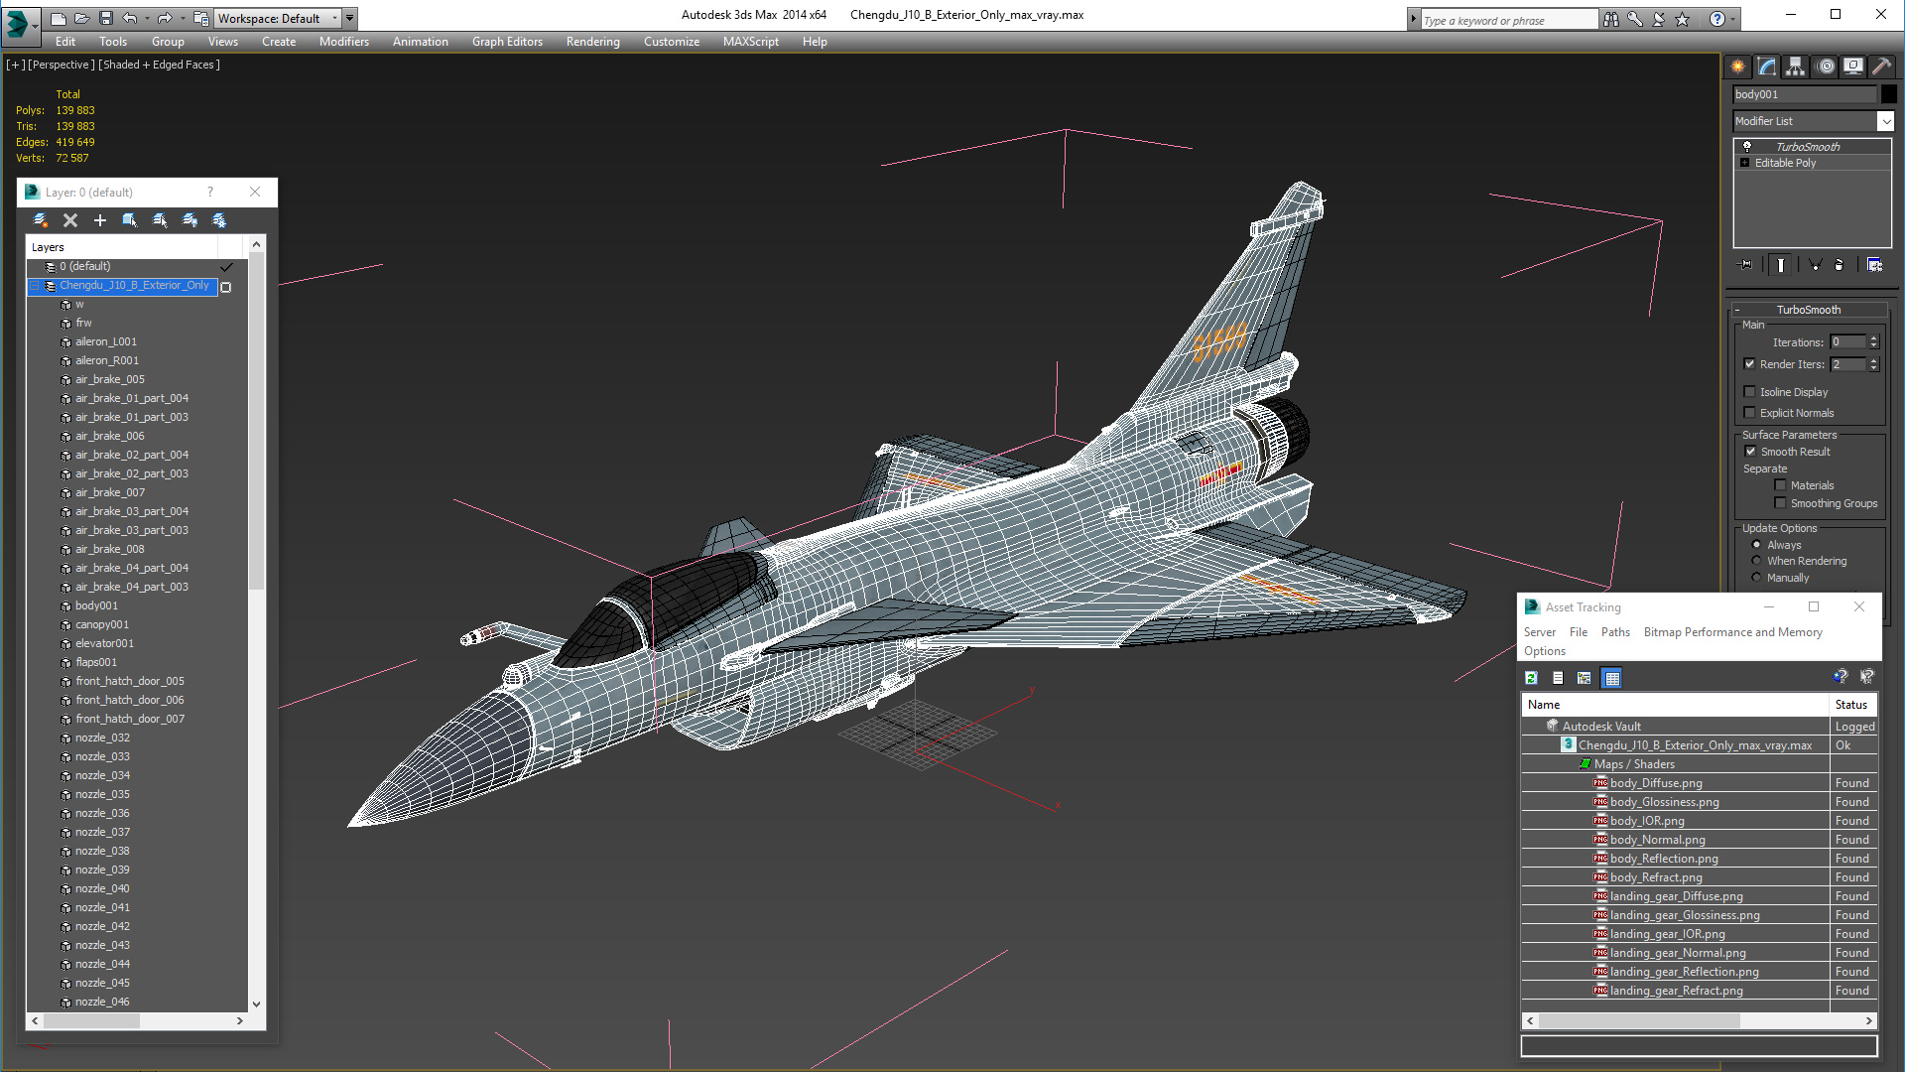The image size is (1905, 1072).
Task: Open the Modifiers menu
Action: point(343,42)
